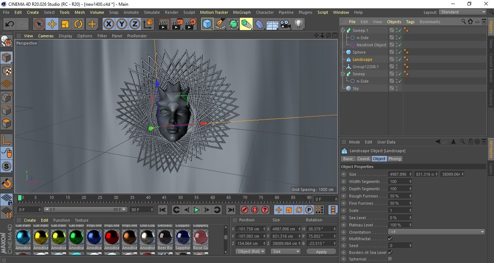Click the Make Editable icon
Screen dimensions: 494x263
(7, 42)
